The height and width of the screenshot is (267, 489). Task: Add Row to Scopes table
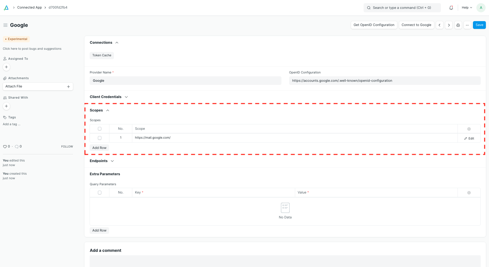pyautogui.click(x=99, y=148)
